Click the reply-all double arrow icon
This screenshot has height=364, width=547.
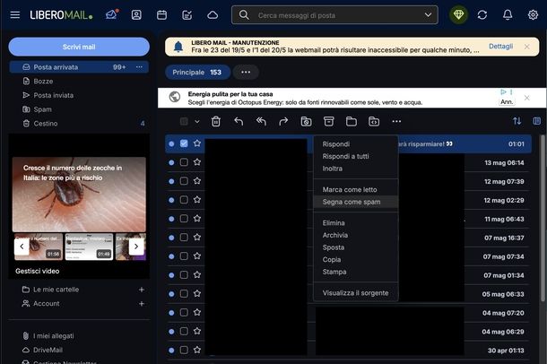pos(261,121)
